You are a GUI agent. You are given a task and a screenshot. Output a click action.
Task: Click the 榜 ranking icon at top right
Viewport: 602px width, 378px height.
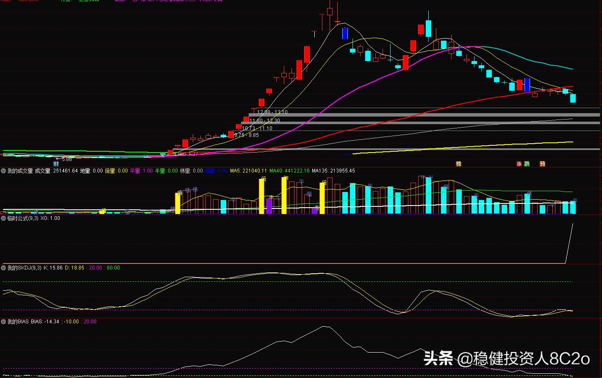[458, 164]
